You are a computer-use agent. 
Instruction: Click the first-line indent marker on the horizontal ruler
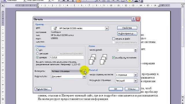(38, 5)
